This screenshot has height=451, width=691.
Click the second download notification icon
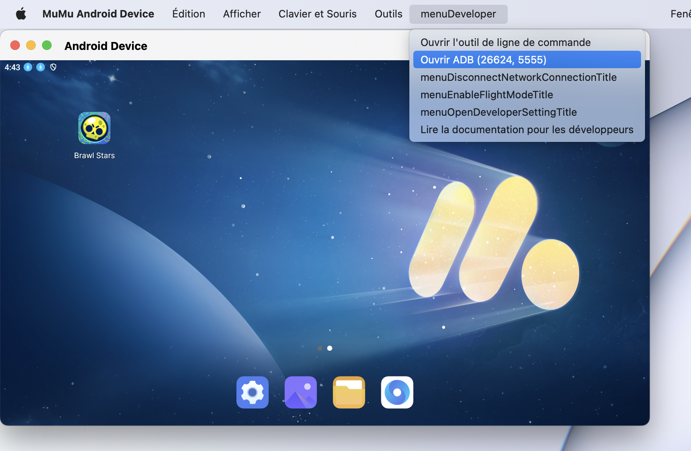coord(40,67)
